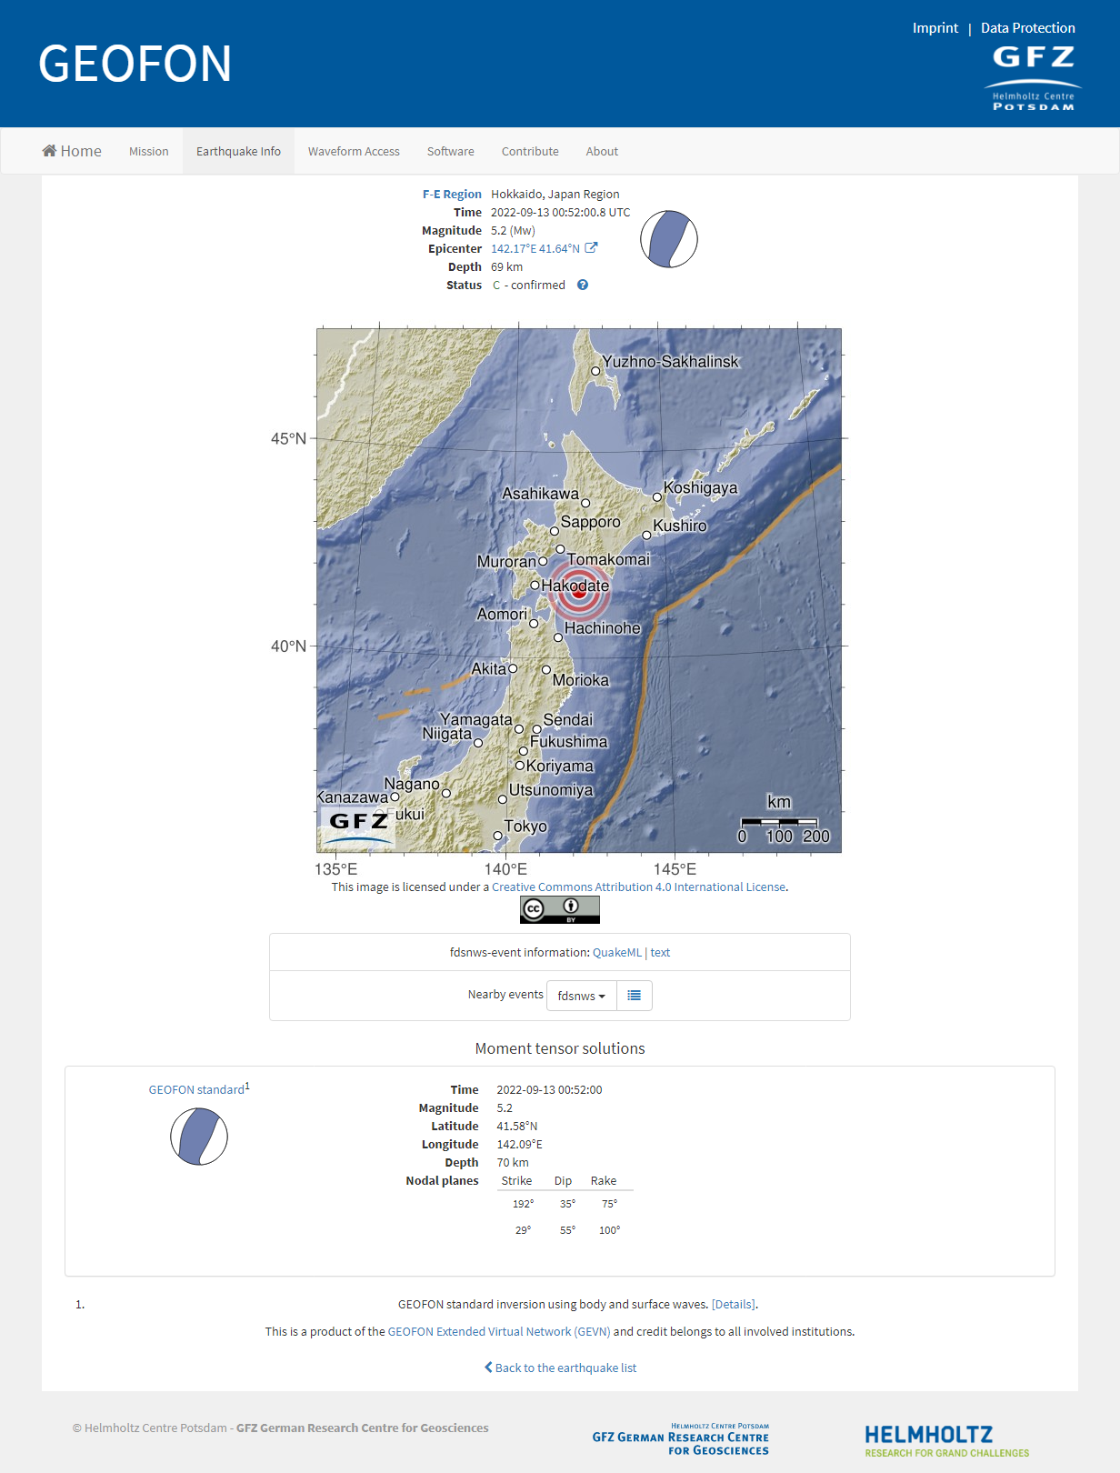Click the nearby events list icon button
Screen dimensions: 1120x1473
[635, 996]
